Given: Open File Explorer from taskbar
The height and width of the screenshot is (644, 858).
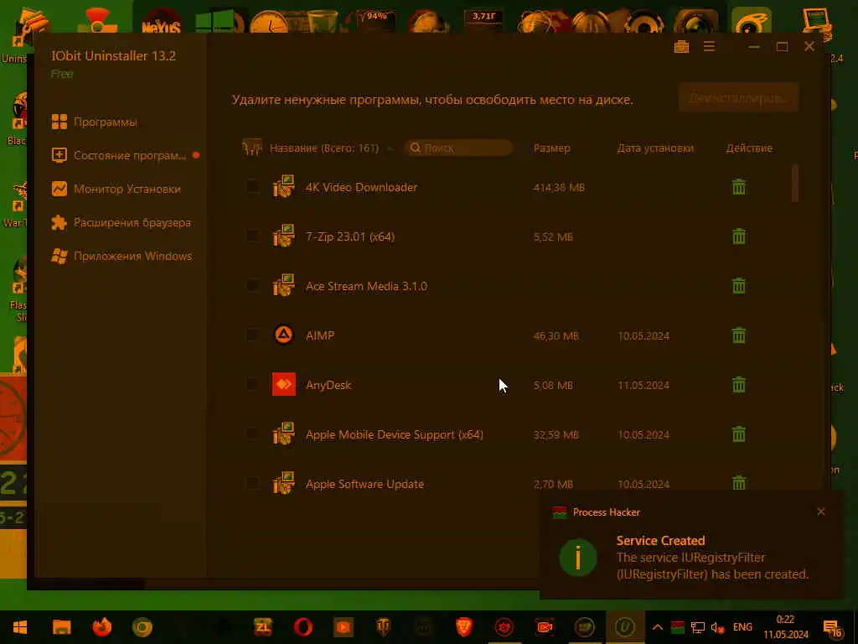Looking at the screenshot, I should click(x=61, y=627).
